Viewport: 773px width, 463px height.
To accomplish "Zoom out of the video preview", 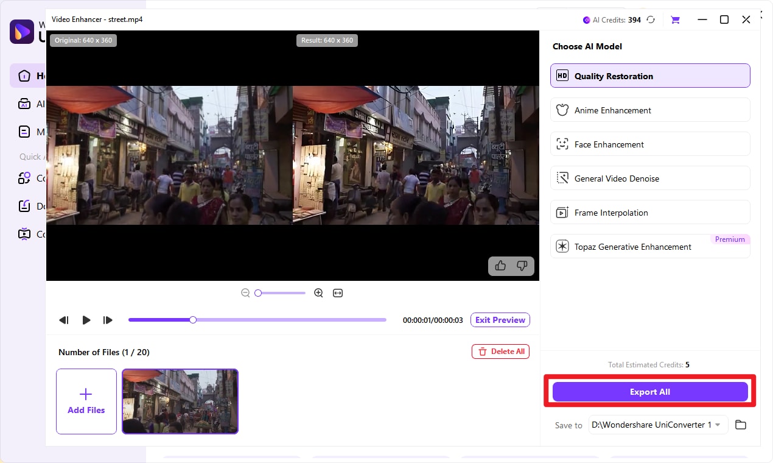I will [x=245, y=292].
